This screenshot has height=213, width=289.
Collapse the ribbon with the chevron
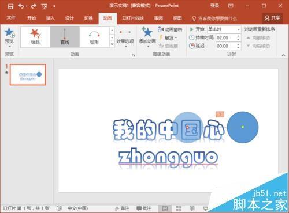tap(283, 55)
